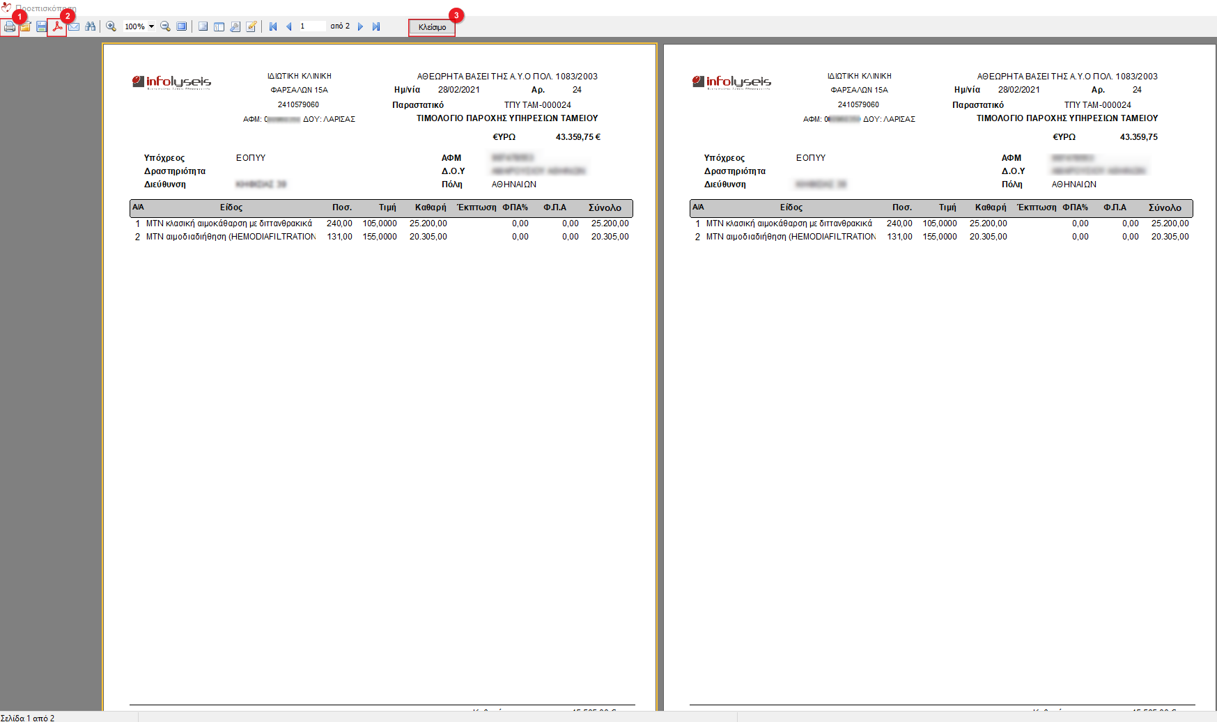The image size is (1217, 722).
Task: Toggle the thumbnails panel icon
Action: pos(219,27)
